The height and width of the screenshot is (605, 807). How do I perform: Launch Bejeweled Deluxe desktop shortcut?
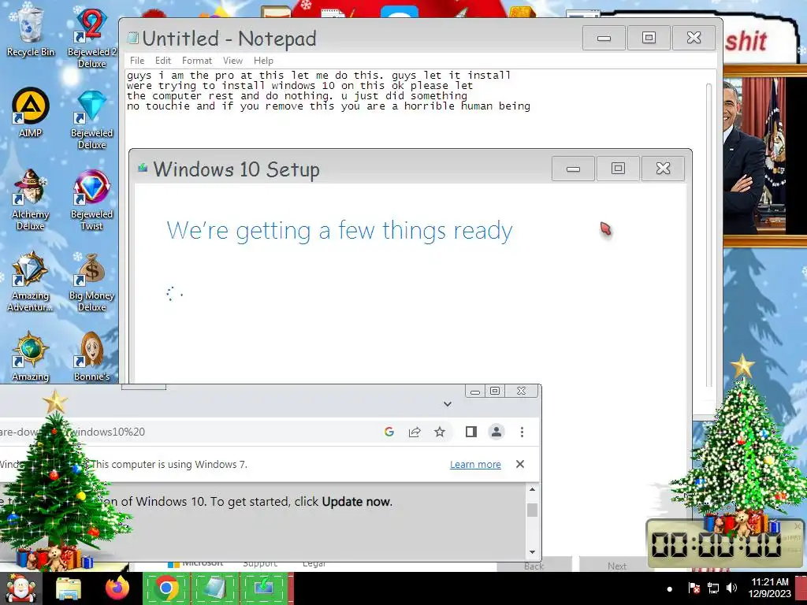91,120
